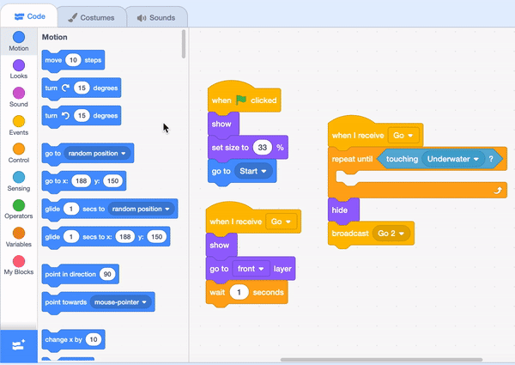This screenshot has width=515, height=365.
Task: Select the My Blocks category circle
Action: pyautogui.click(x=19, y=261)
